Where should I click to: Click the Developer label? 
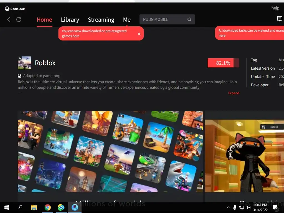point(260,85)
